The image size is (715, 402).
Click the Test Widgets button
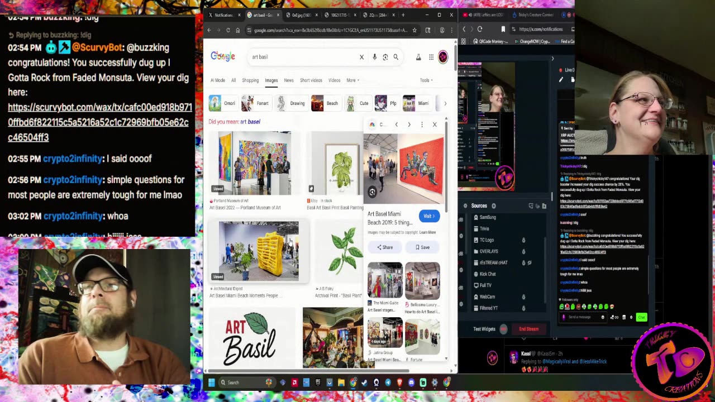pyautogui.click(x=484, y=329)
